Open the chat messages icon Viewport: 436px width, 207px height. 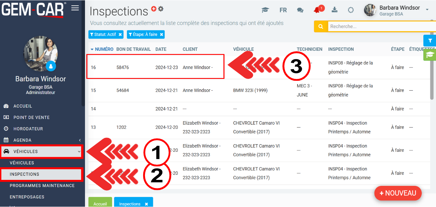pos(300,10)
